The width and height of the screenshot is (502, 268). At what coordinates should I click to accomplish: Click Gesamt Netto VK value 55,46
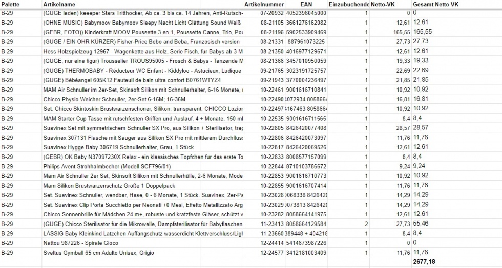421,224
